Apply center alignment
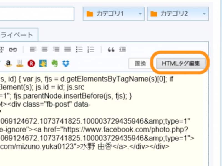Screen dimensions: 222x166 (x=45, y=49)
